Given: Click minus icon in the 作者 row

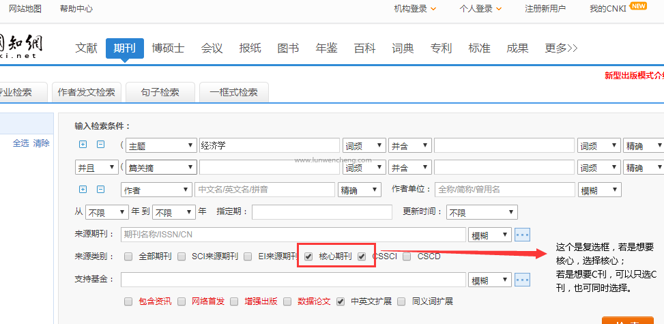Looking at the screenshot, I should click(x=101, y=190).
